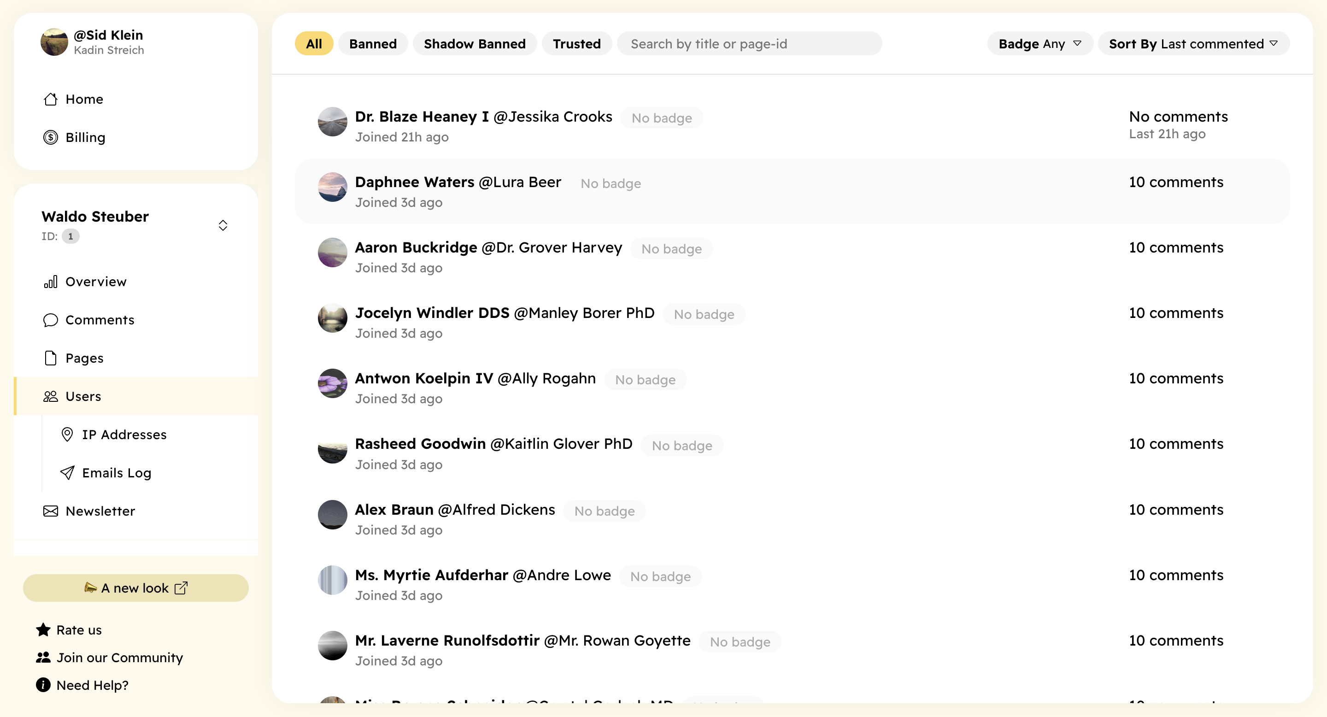Open the Trusted users filter

click(x=576, y=43)
